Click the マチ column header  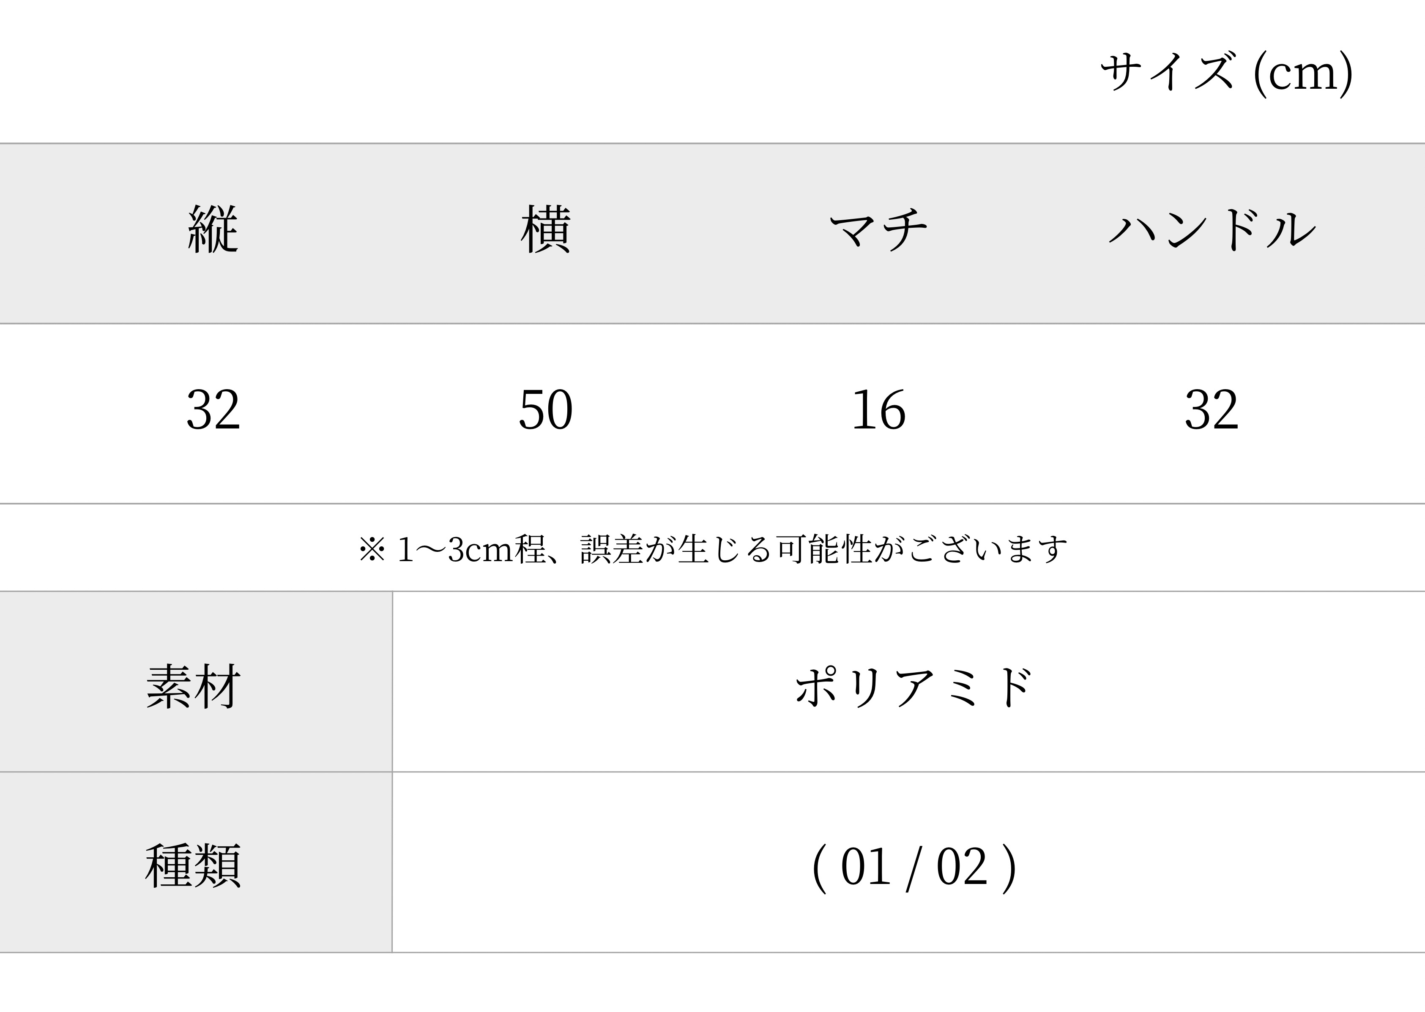tap(878, 230)
